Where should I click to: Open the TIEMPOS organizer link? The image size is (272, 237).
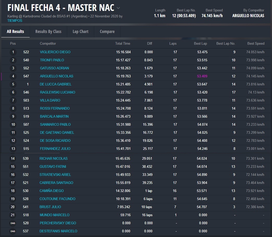coord(15,21)
